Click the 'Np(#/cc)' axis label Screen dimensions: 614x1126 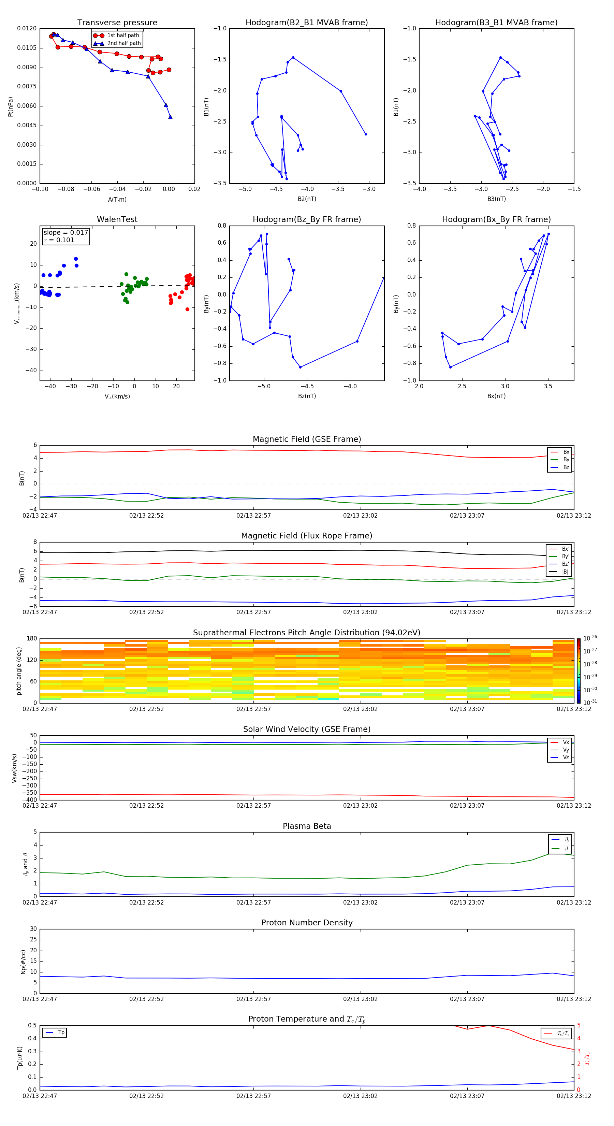click(x=23, y=961)
